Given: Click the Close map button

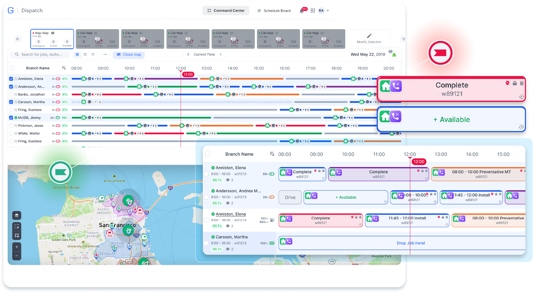Looking at the screenshot, I should (129, 55).
